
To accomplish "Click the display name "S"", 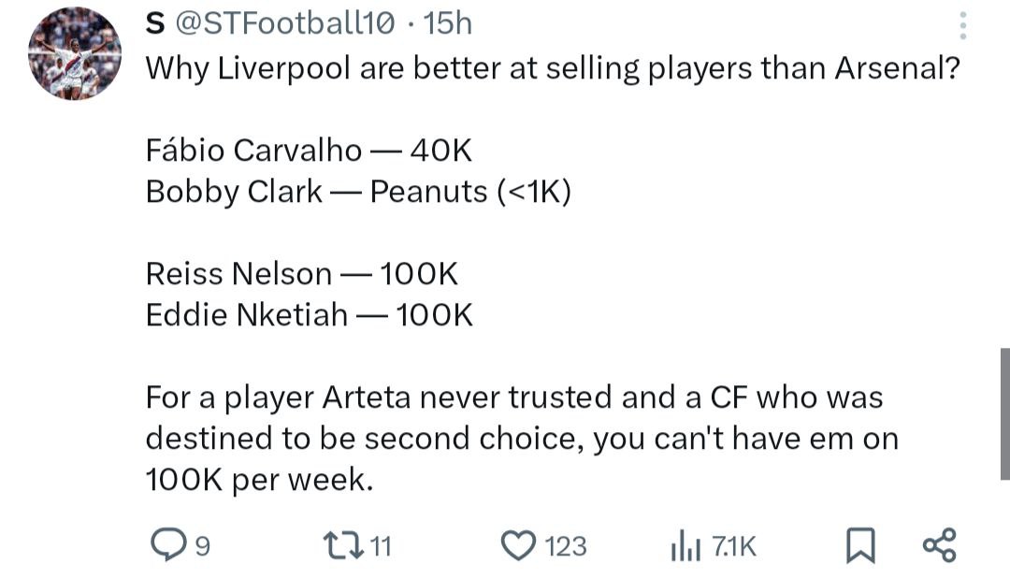I will tap(155, 22).
